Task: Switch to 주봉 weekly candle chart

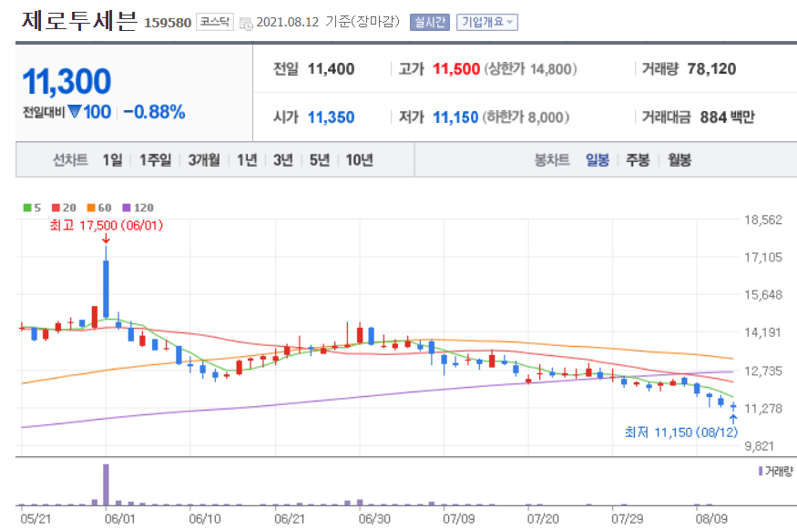Action: click(x=638, y=160)
